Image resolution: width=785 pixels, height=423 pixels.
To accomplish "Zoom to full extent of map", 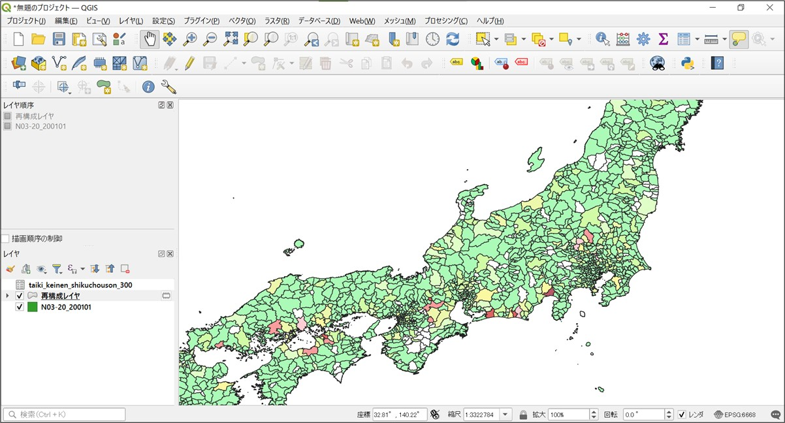I will [231, 39].
